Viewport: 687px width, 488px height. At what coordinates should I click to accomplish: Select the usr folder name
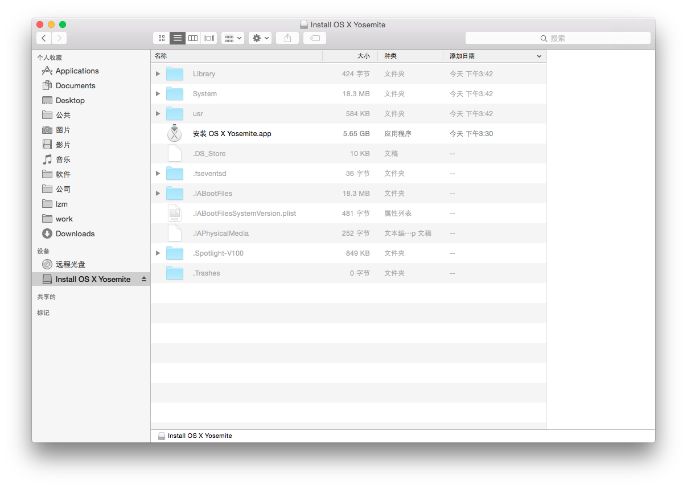point(198,114)
